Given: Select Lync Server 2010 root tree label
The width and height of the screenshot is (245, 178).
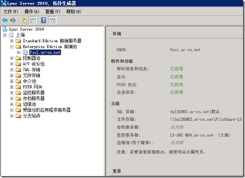Looking at the screenshot, I should (x=27, y=29).
